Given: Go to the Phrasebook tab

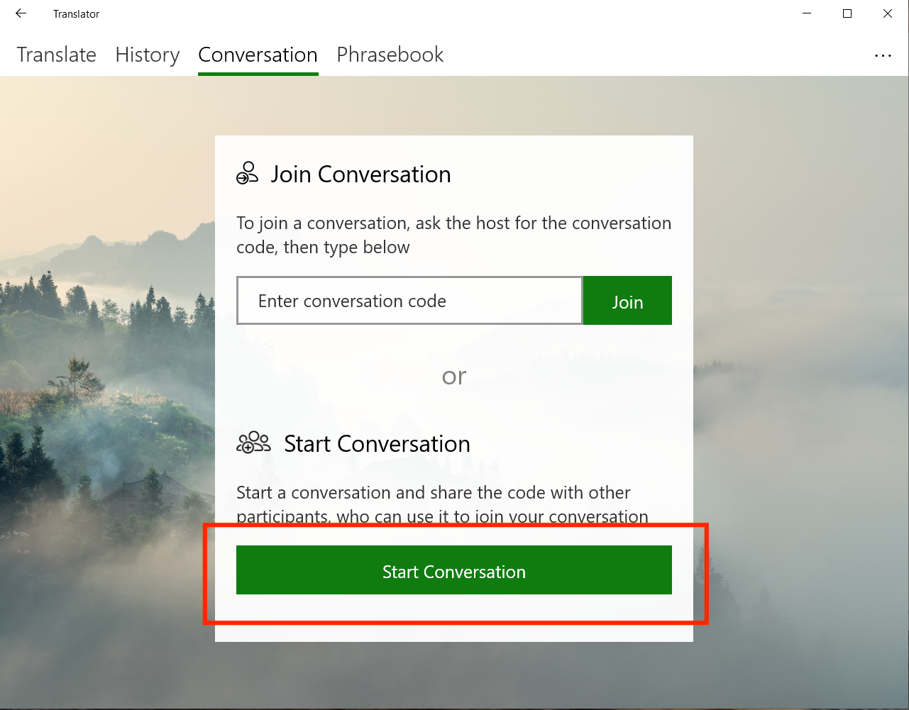Looking at the screenshot, I should (x=390, y=55).
